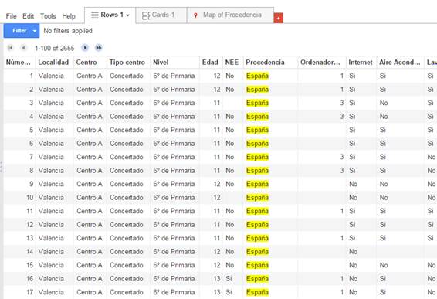Click the Tipo centro column header

[127, 63]
